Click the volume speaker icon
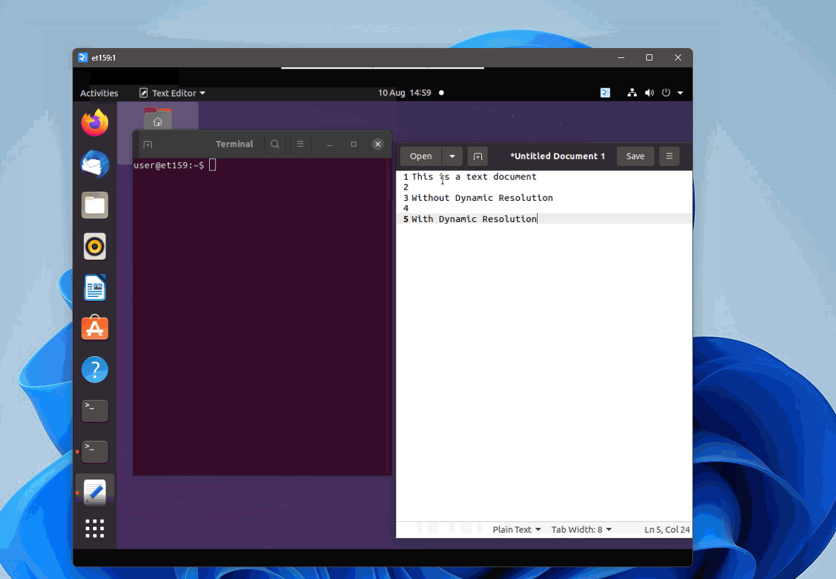The height and width of the screenshot is (579, 836). 649,93
